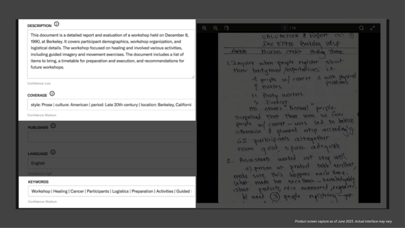Click the Coverage input field
The image size is (405, 228).
(111, 105)
